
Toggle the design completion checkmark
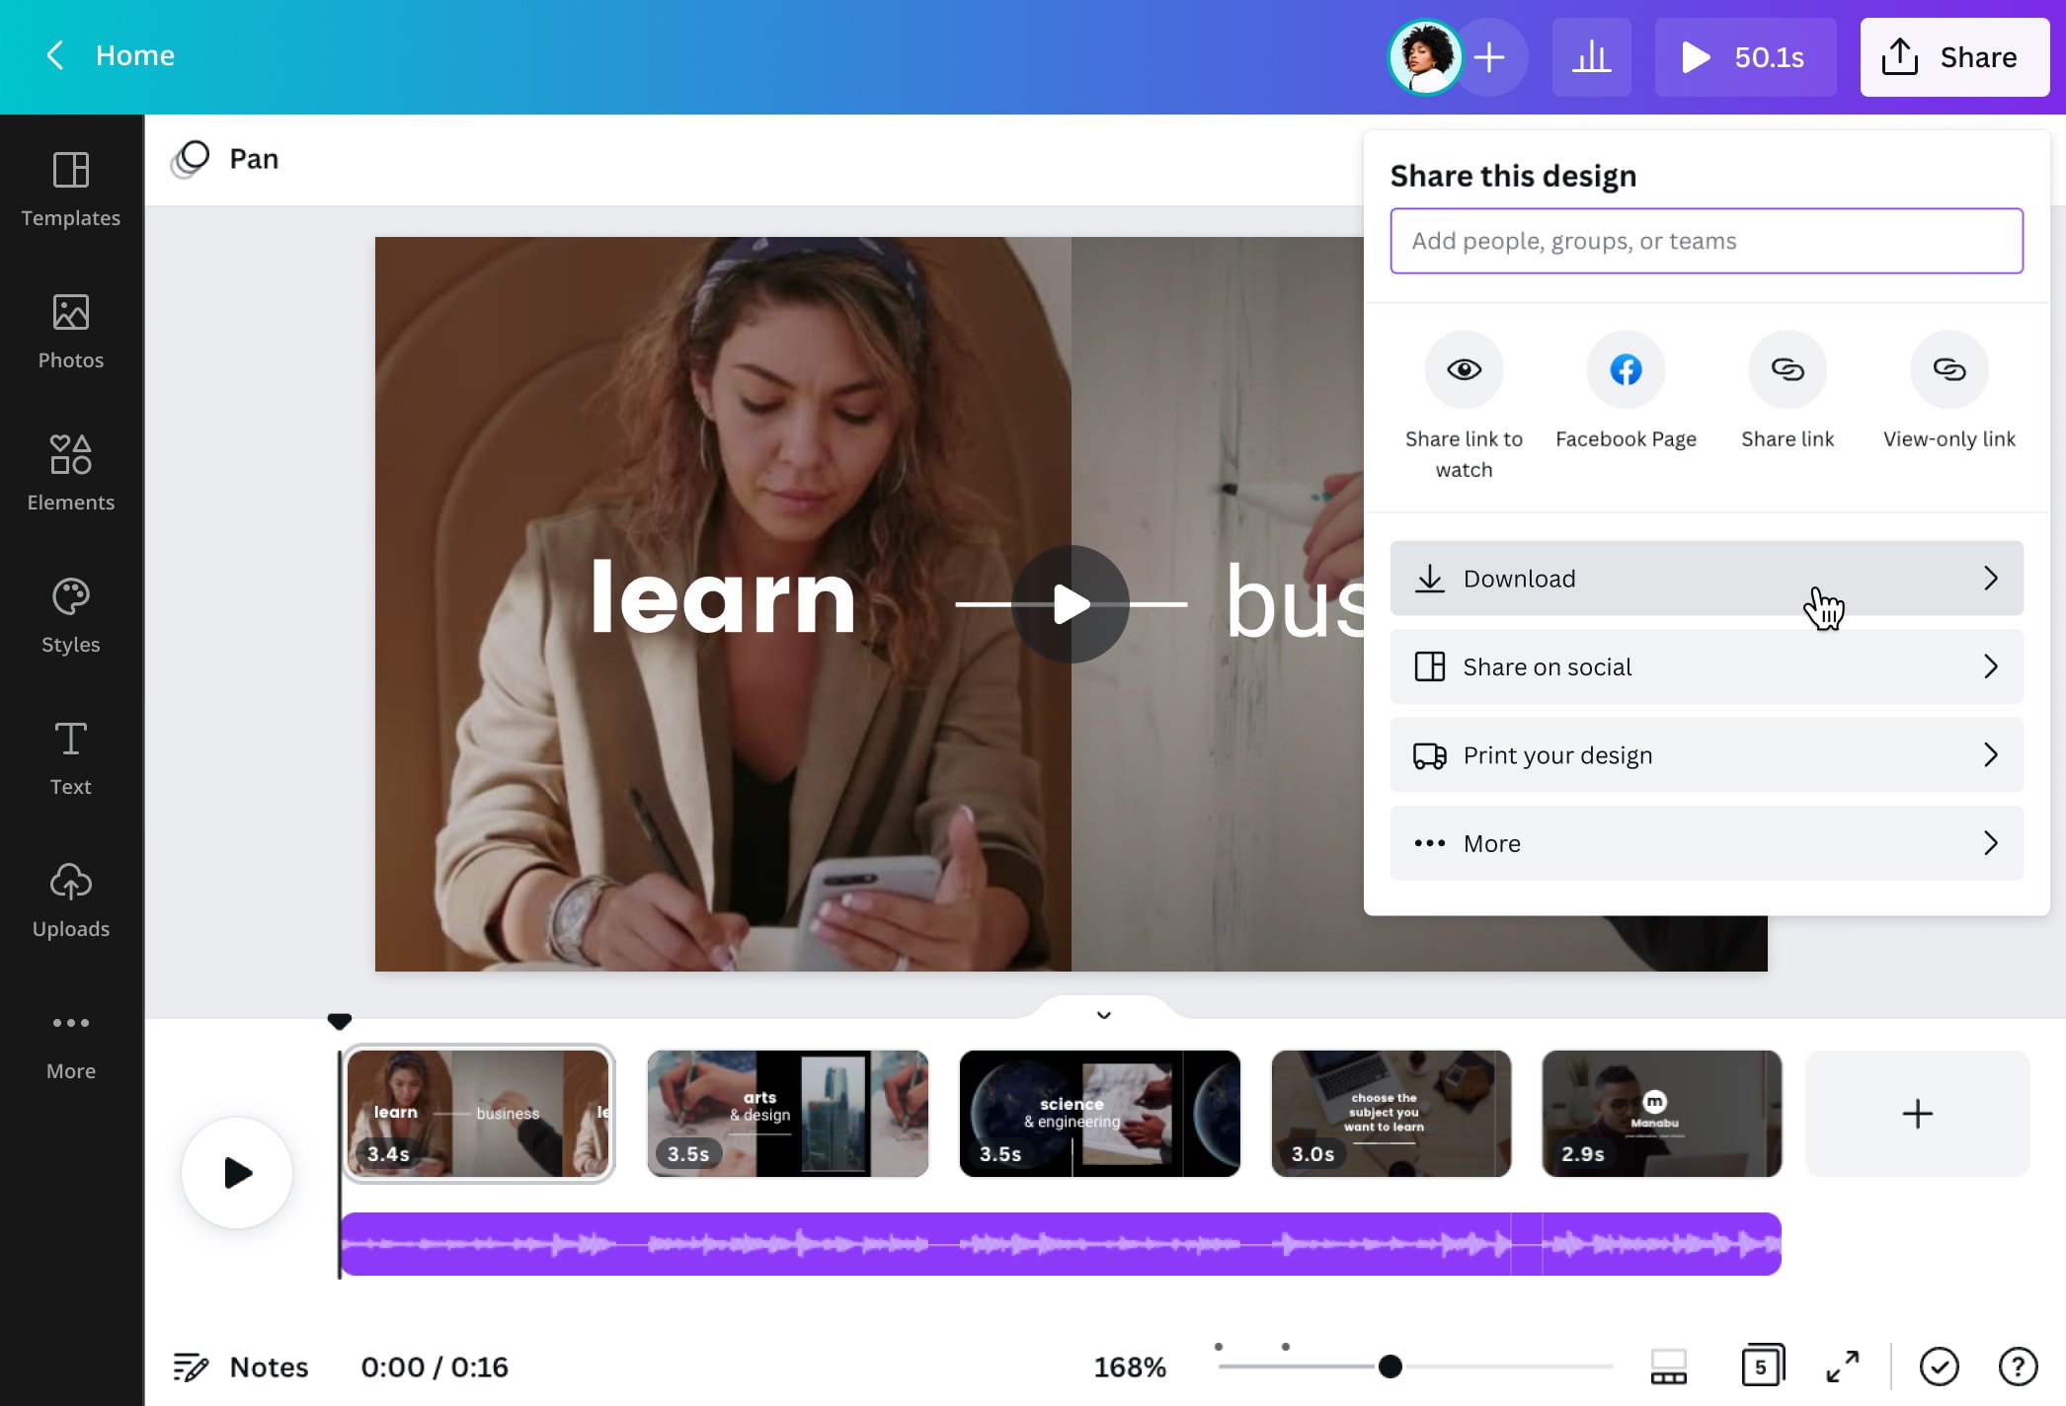click(1940, 1367)
